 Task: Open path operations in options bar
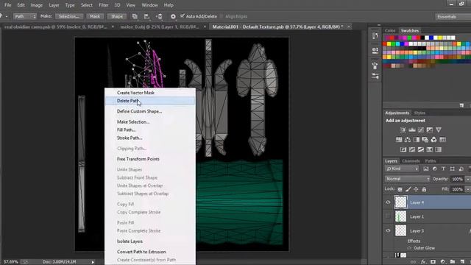click(135, 16)
